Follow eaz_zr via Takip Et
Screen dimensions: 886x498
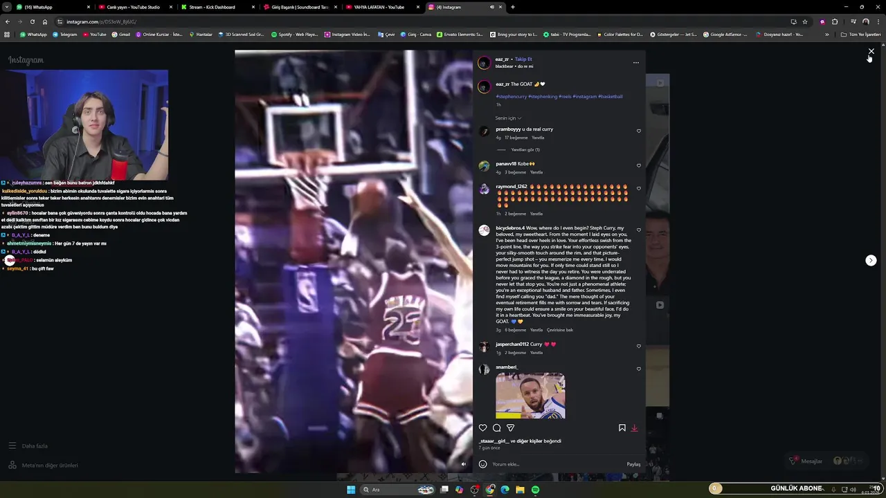point(523,59)
